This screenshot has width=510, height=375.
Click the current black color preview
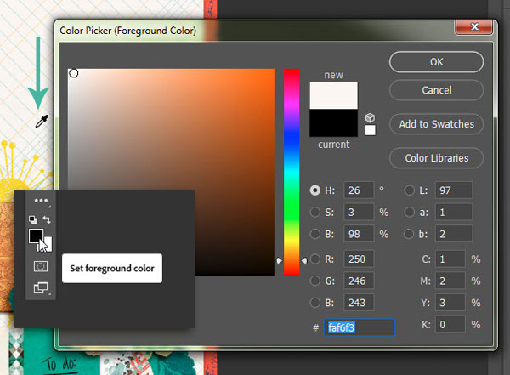coord(333,122)
